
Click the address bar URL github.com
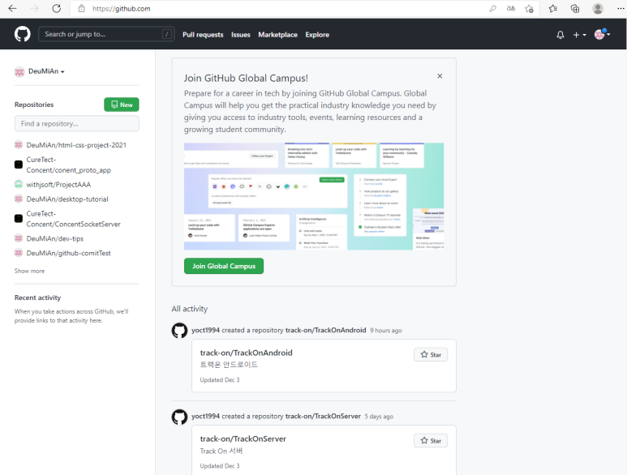pos(122,9)
